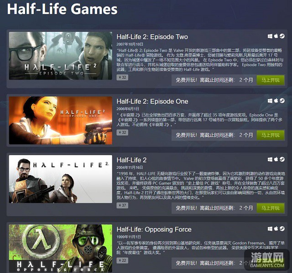Select the orange Episode One cover image
The height and width of the screenshot is (273, 292).
coord(61,120)
